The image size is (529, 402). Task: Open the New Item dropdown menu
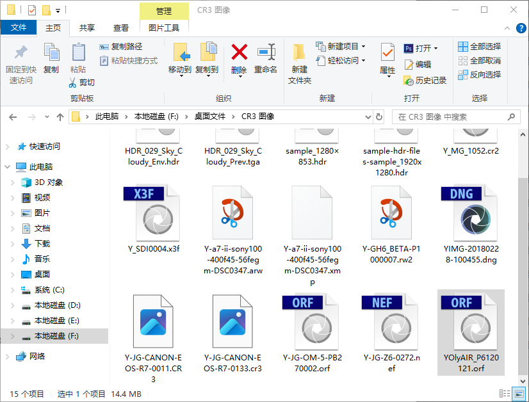362,47
